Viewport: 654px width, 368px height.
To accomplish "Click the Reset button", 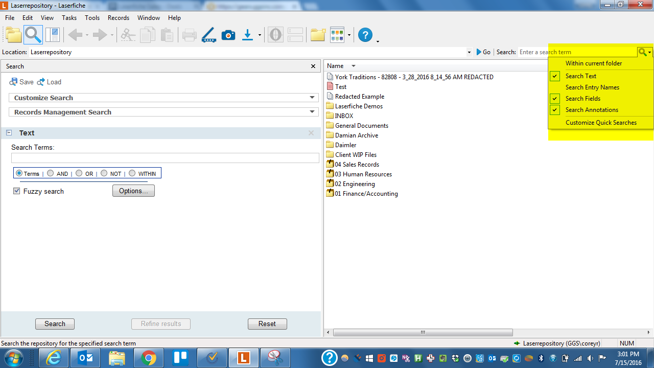I will point(267,324).
